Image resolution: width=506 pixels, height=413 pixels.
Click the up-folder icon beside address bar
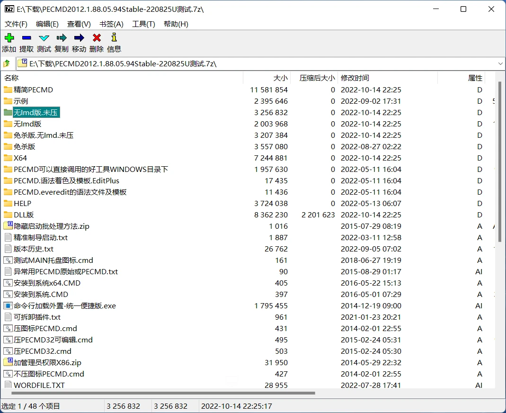(7, 63)
